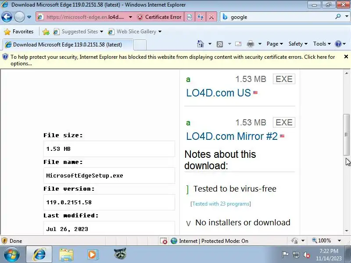Click the Help question mark icon
This screenshot has height=263, width=351.
point(338,44)
